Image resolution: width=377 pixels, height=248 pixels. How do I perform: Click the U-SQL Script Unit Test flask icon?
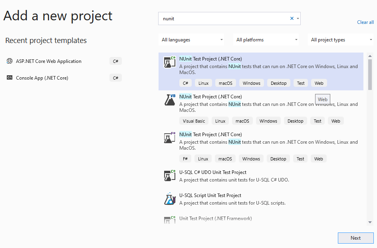[x=170, y=199]
